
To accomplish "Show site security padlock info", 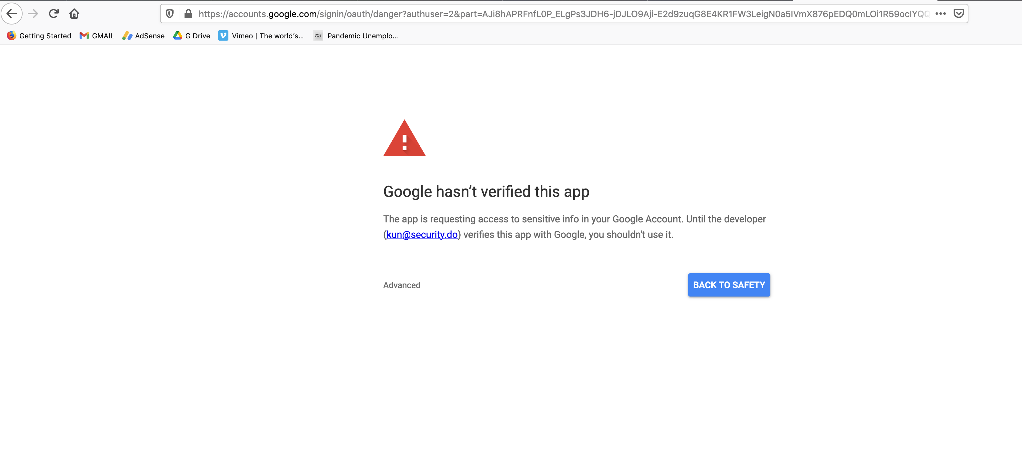I will (x=188, y=14).
